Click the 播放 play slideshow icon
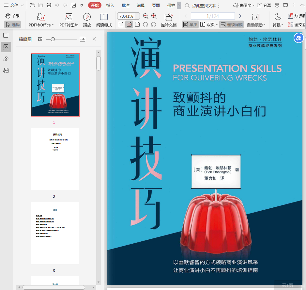 (87, 17)
